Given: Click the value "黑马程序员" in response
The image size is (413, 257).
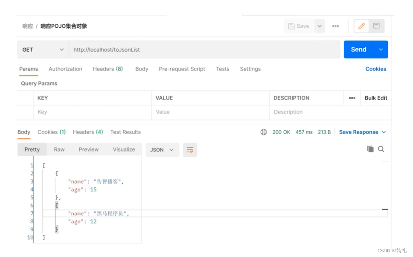Looking at the screenshot, I should [110, 213].
